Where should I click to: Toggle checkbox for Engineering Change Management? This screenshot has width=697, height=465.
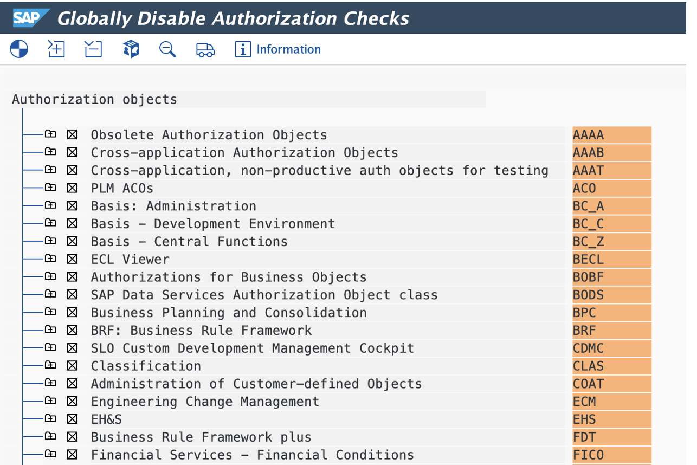72,402
